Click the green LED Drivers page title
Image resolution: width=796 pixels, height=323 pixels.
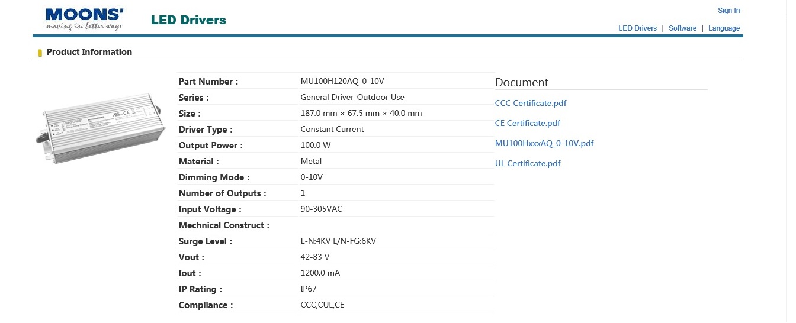tap(188, 20)
